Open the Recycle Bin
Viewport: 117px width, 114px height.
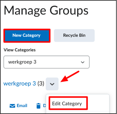(x=74, y=35)
